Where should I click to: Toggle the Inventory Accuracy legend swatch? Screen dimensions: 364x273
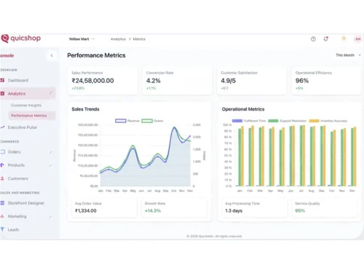coord(314,121)
